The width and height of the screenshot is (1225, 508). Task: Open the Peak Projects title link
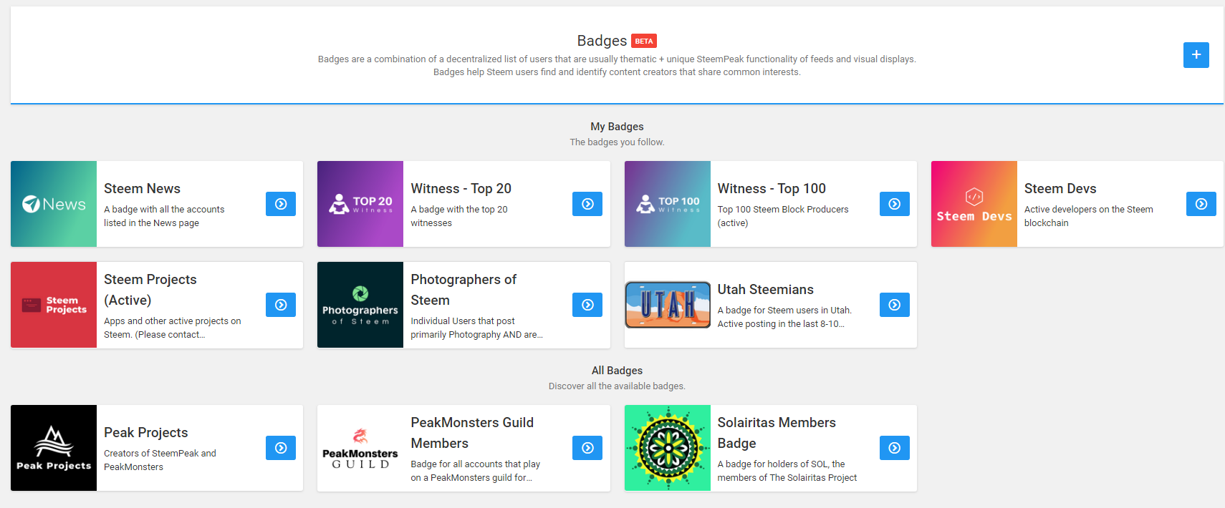pos(146,432)
